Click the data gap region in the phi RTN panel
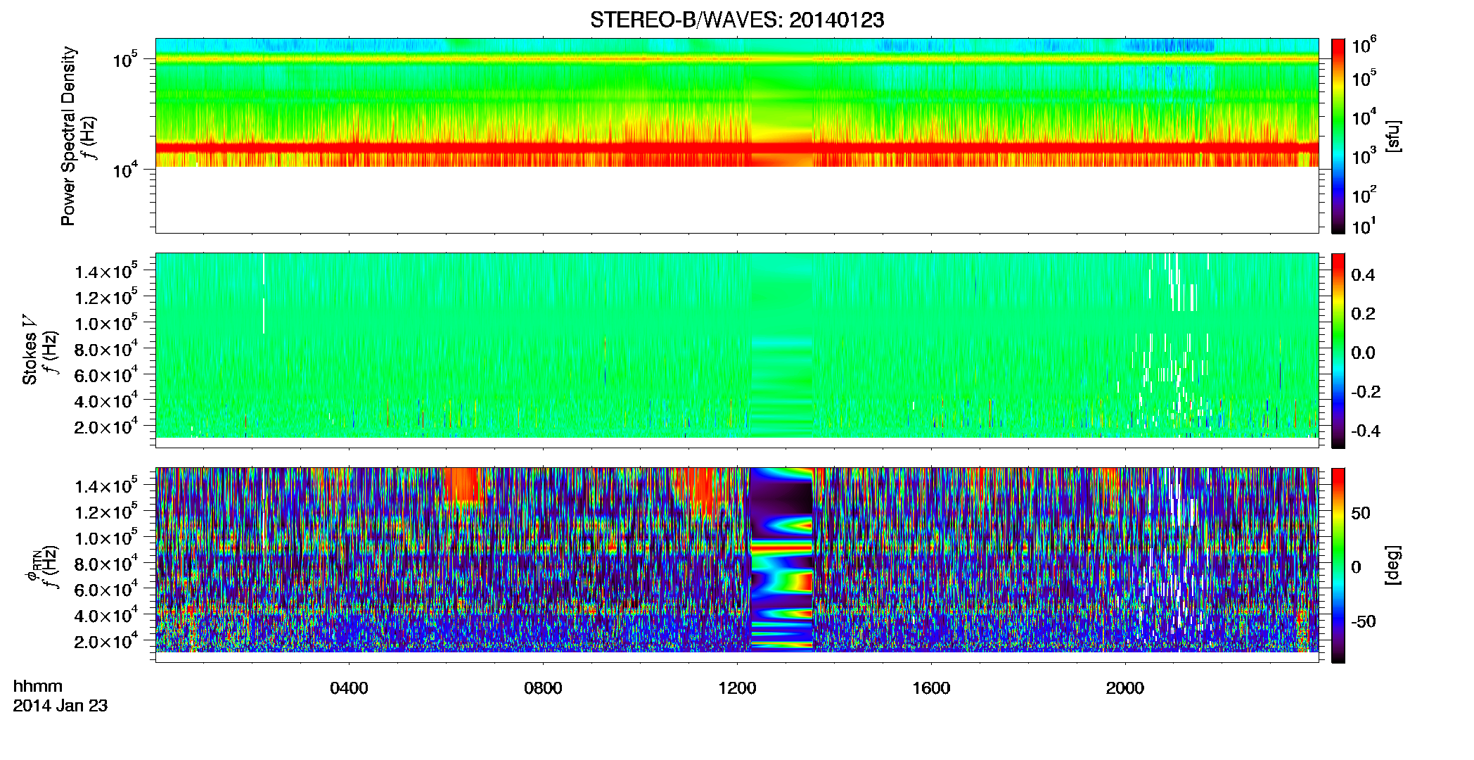The height and width of the screenshot is (760, 1474). pos(782,559)
